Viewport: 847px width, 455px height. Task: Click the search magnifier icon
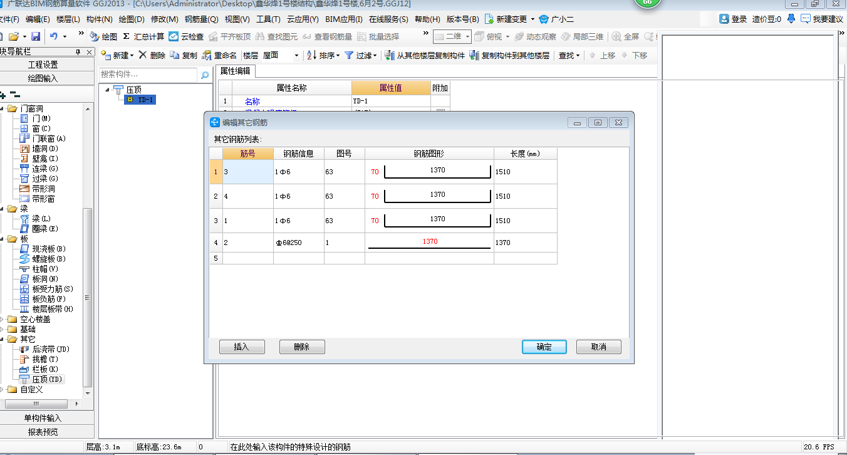coord(205,75)
